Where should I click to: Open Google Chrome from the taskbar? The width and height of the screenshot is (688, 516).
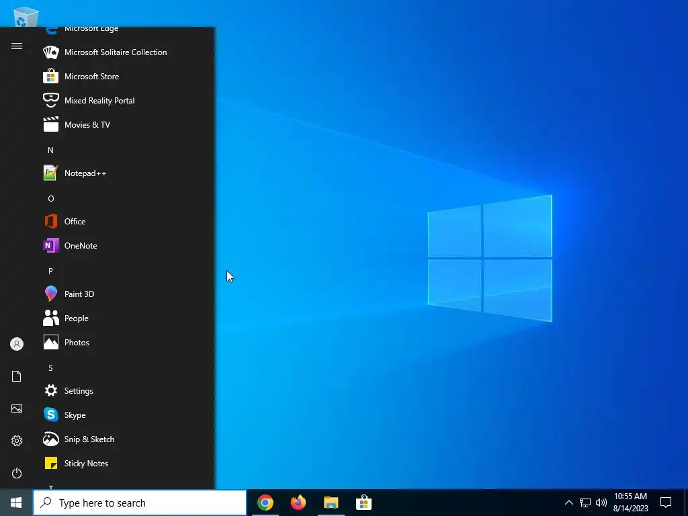tap(265, 503)
